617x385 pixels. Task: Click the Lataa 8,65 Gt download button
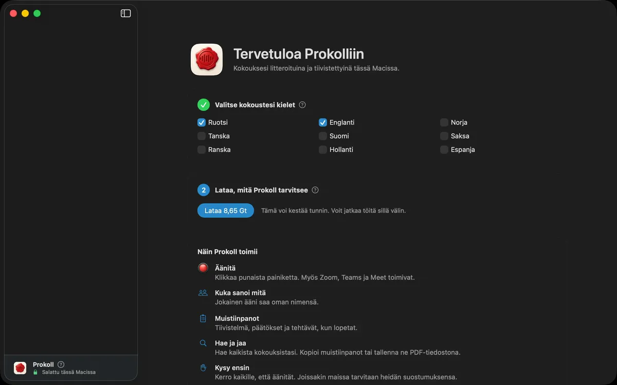click(226, 210)
